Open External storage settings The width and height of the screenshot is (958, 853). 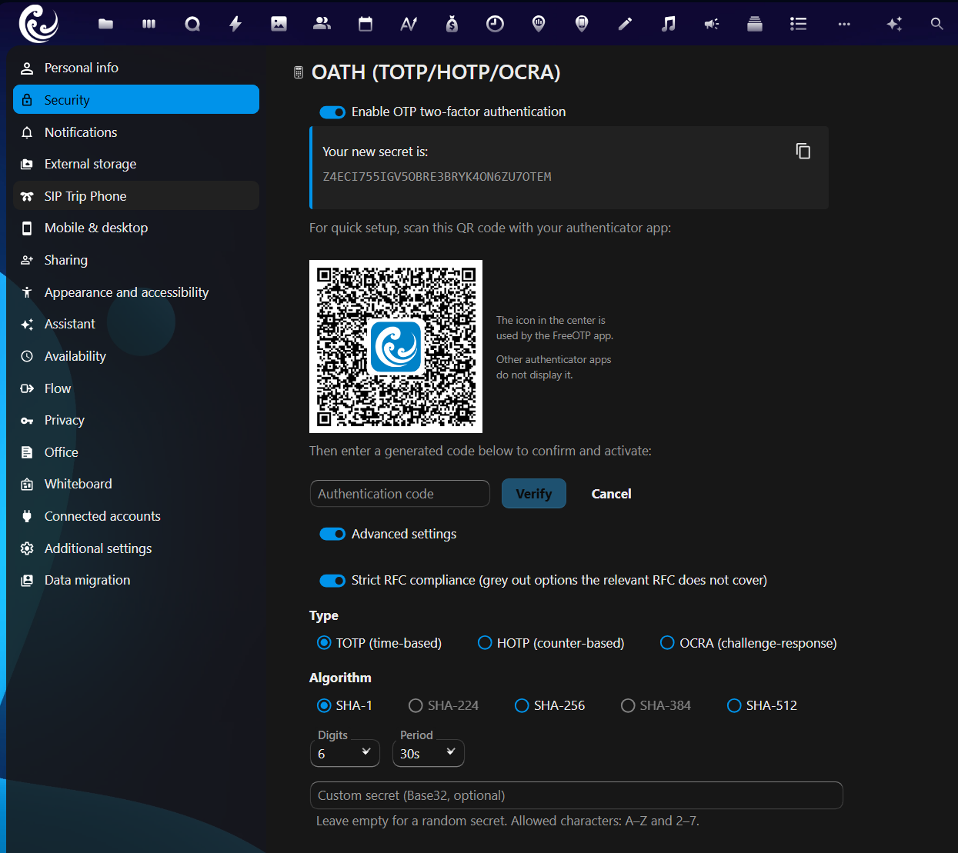click(x=136, y=164)
